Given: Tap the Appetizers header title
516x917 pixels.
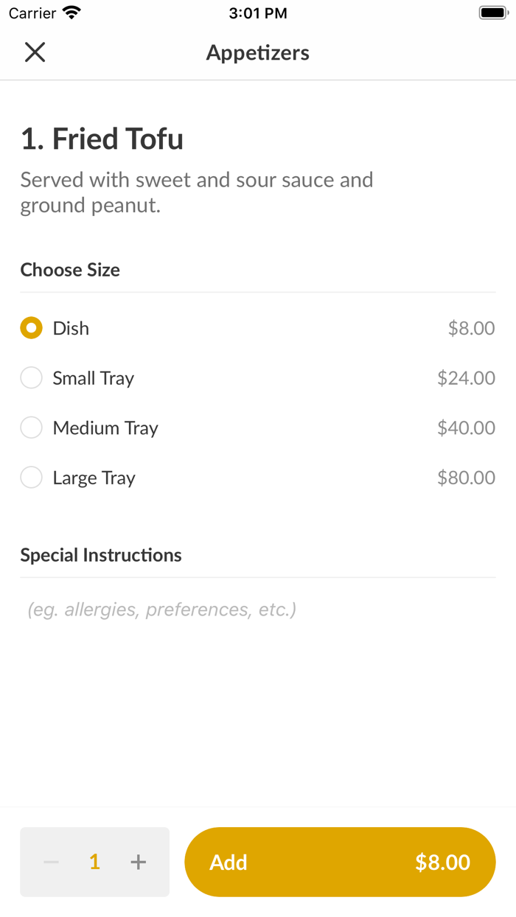Looking at the screenshot, I should point(258,52).
